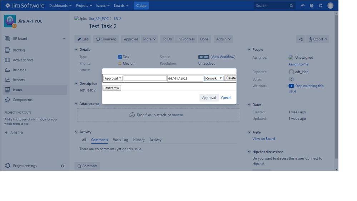
Task: Click the share icon button
Action: tap(301, 39)
